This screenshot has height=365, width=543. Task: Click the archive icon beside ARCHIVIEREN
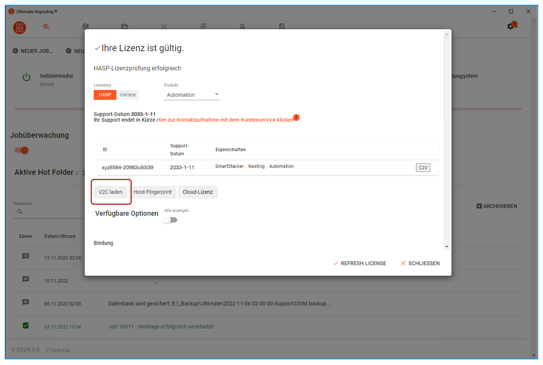(x=479, y=206)
